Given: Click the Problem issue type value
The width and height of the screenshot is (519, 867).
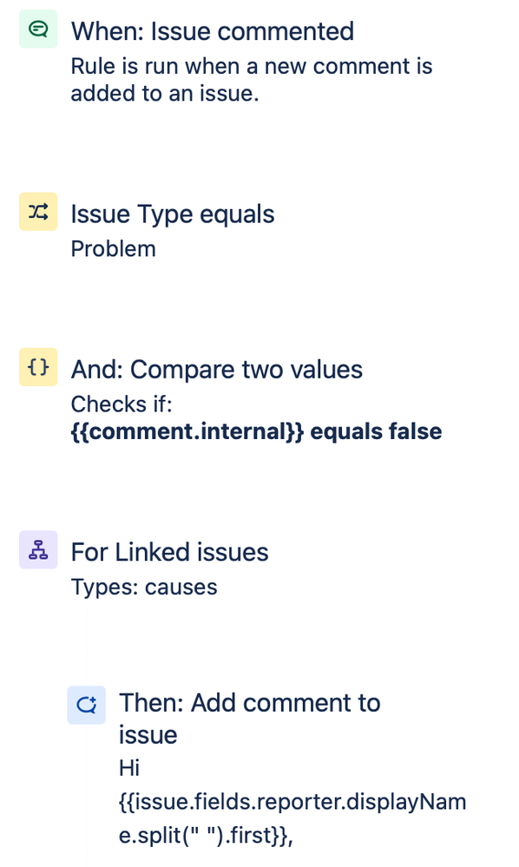Looking at the screenshot, I should tap(113, 249).
